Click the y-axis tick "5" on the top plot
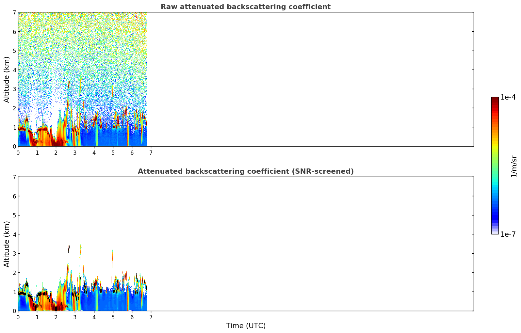The width and height of the screenshot is (521, 333). point(14,51)
